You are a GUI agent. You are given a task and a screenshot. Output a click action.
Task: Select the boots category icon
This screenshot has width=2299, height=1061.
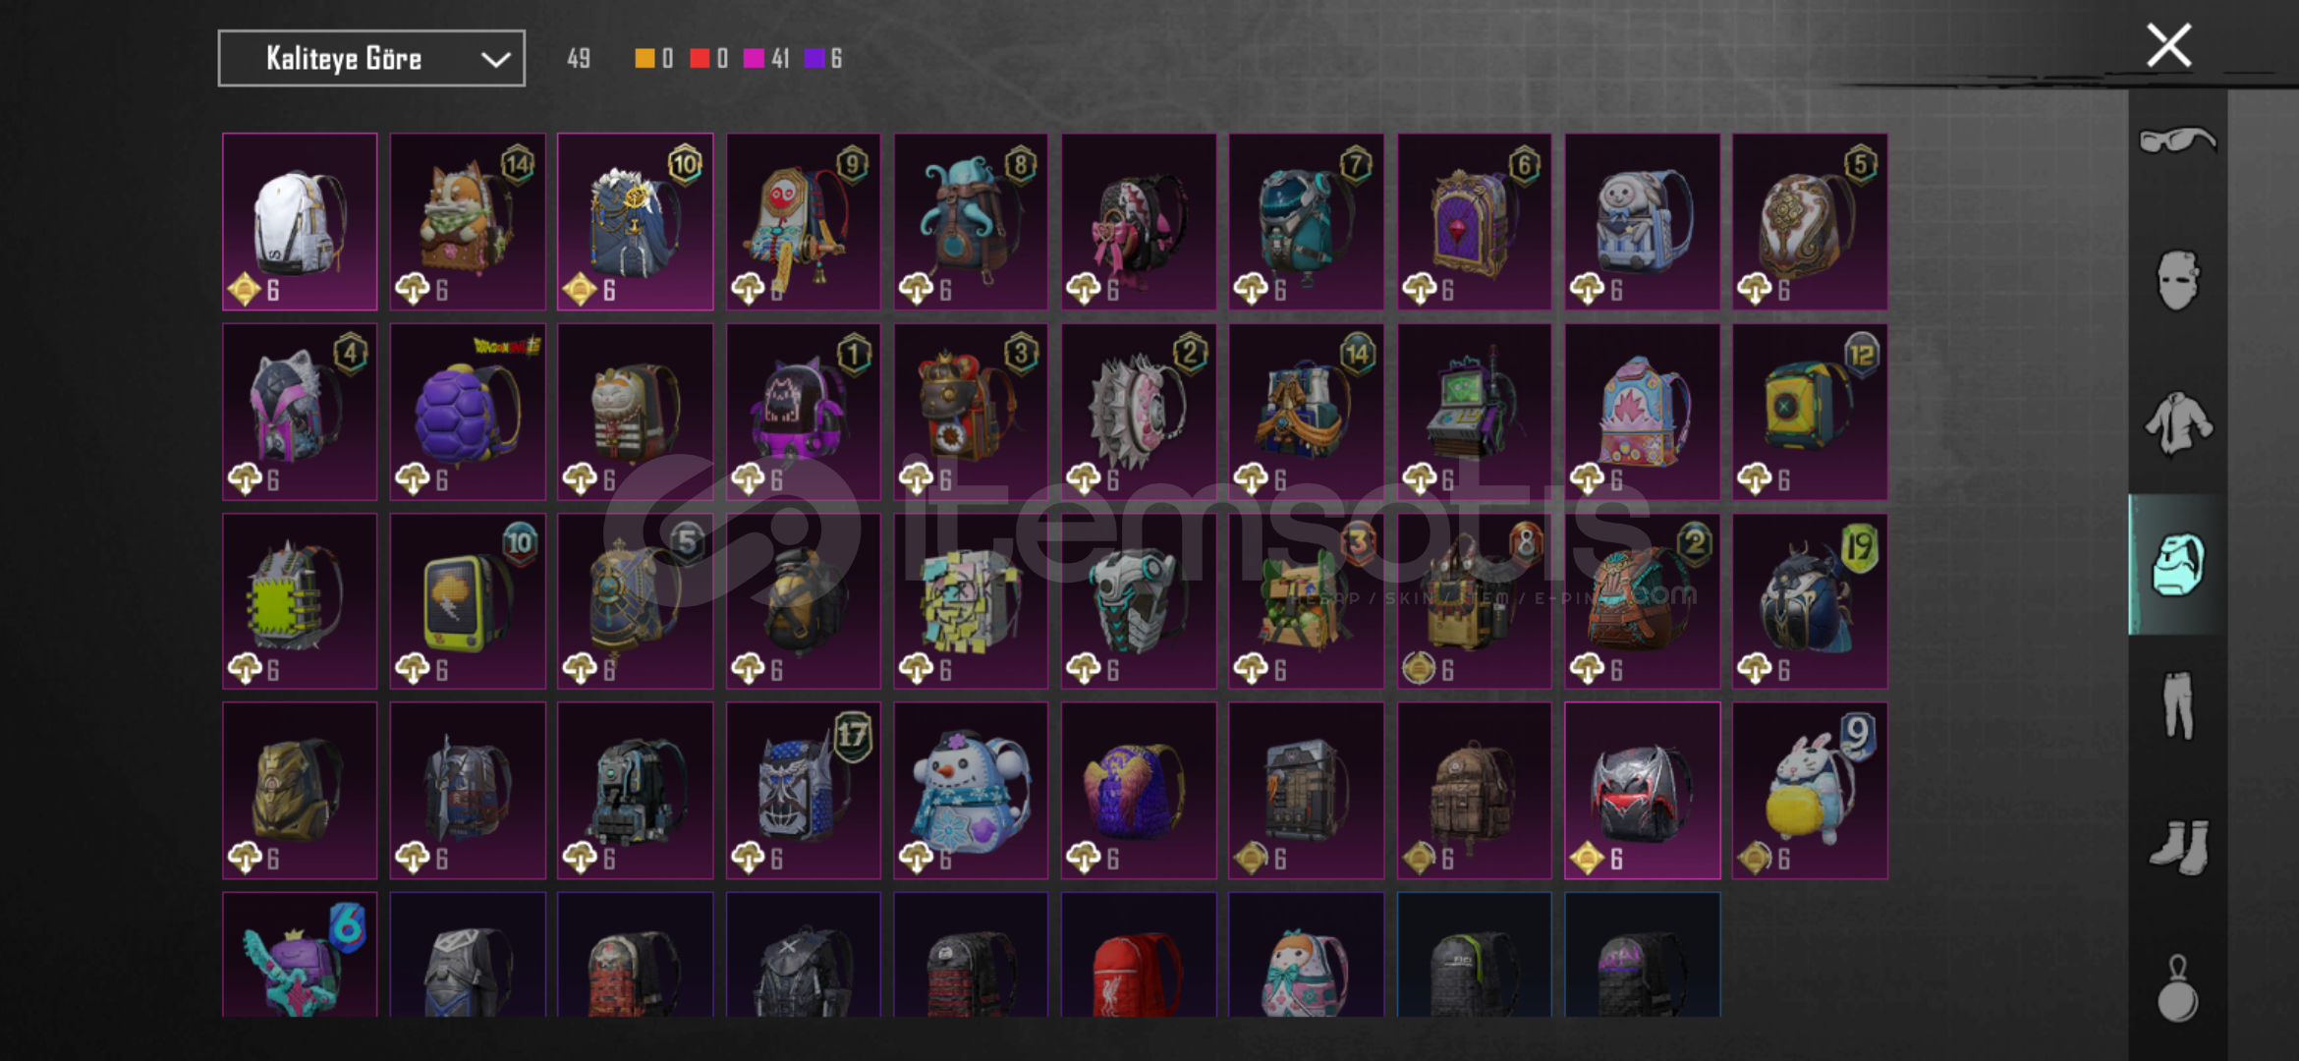coord(2177,847)
